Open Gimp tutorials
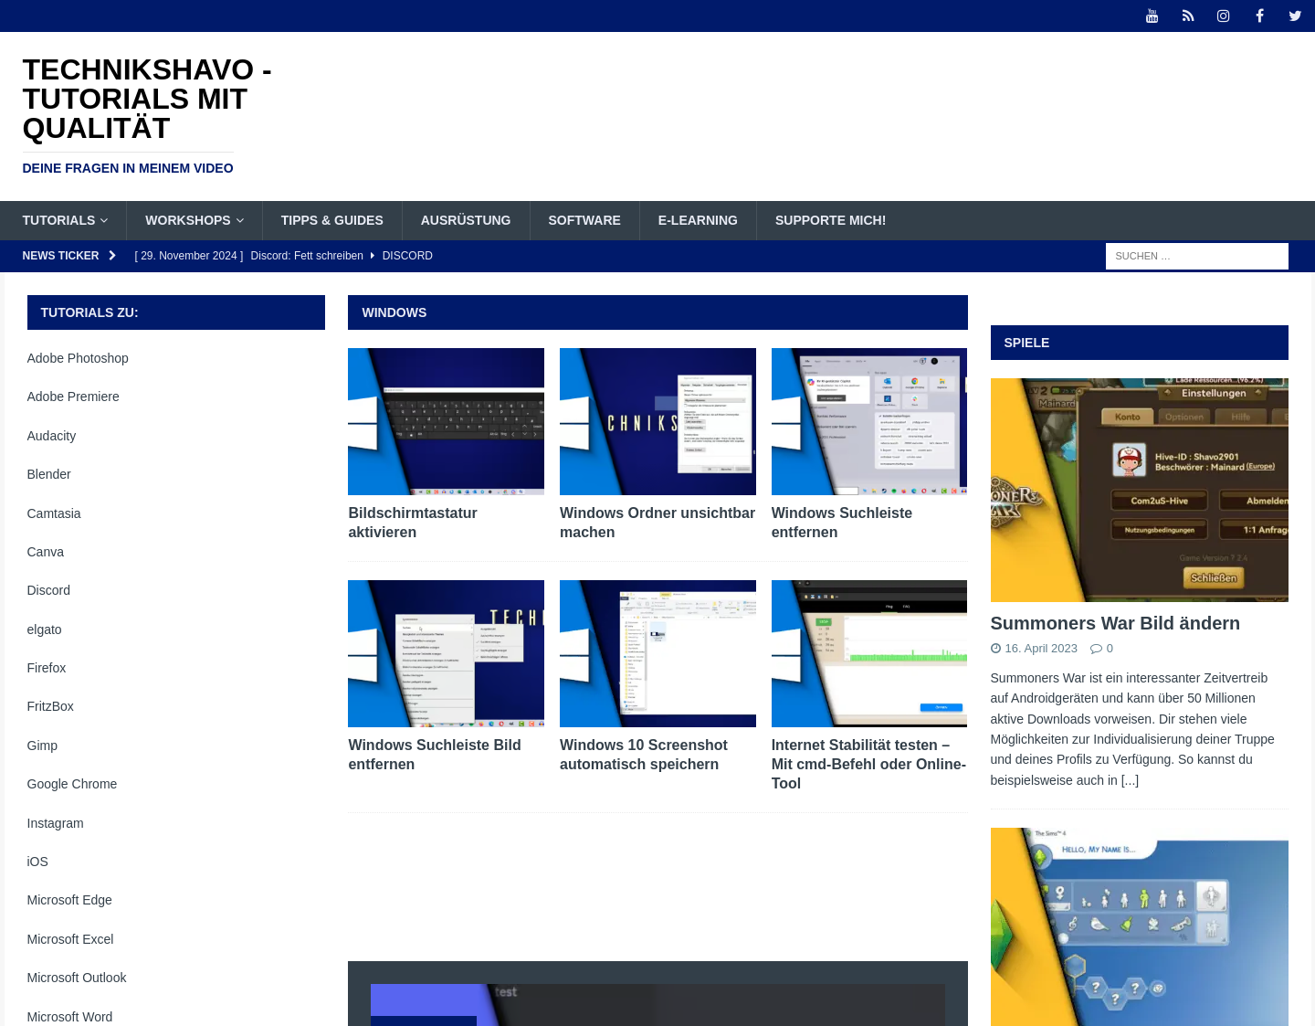 click(42, 746)
